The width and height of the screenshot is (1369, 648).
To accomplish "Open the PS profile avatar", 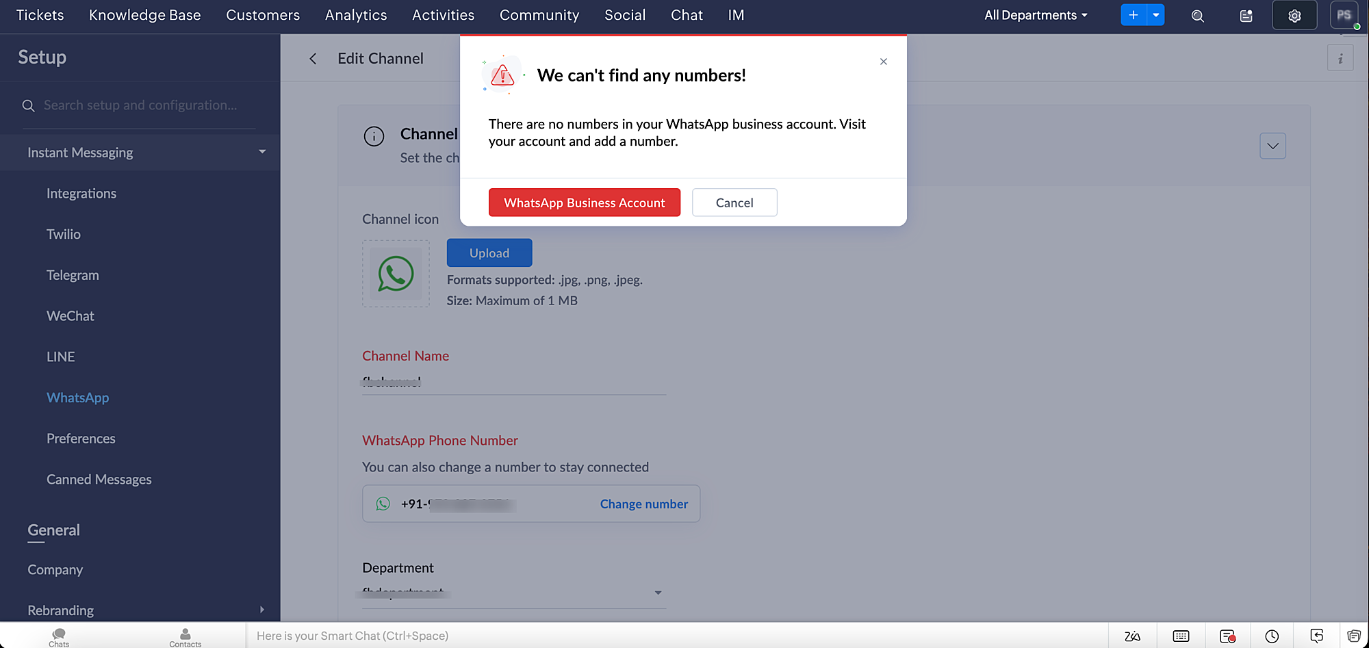I will coord(1344,15).
